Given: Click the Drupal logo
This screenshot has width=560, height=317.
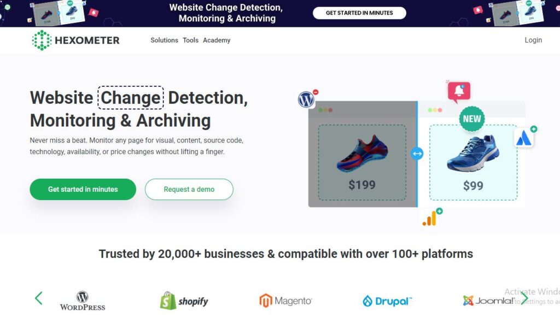Looking at the screenshot, I should point(387,301).
